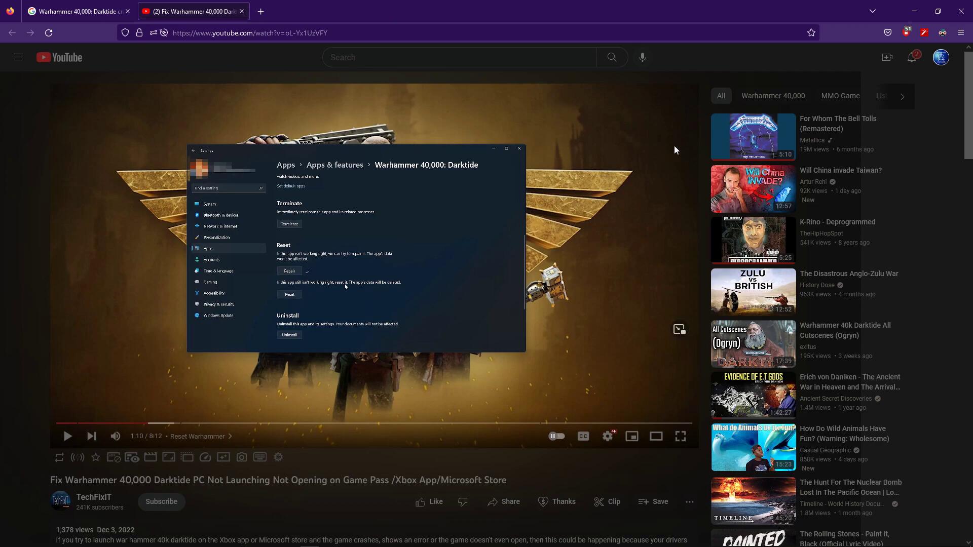
Task: Open the YouTube notifications bell
Action: (912, 57)
